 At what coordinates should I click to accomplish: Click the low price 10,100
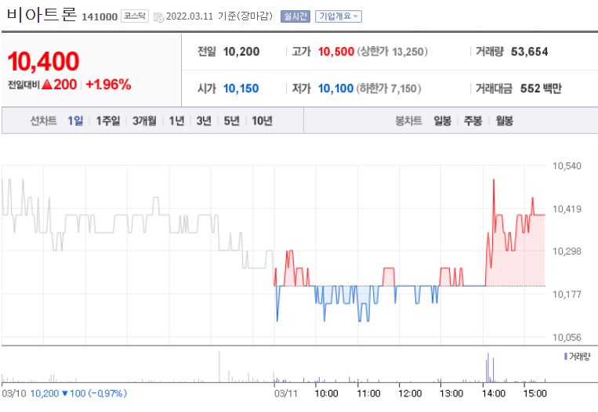point(335,89)
